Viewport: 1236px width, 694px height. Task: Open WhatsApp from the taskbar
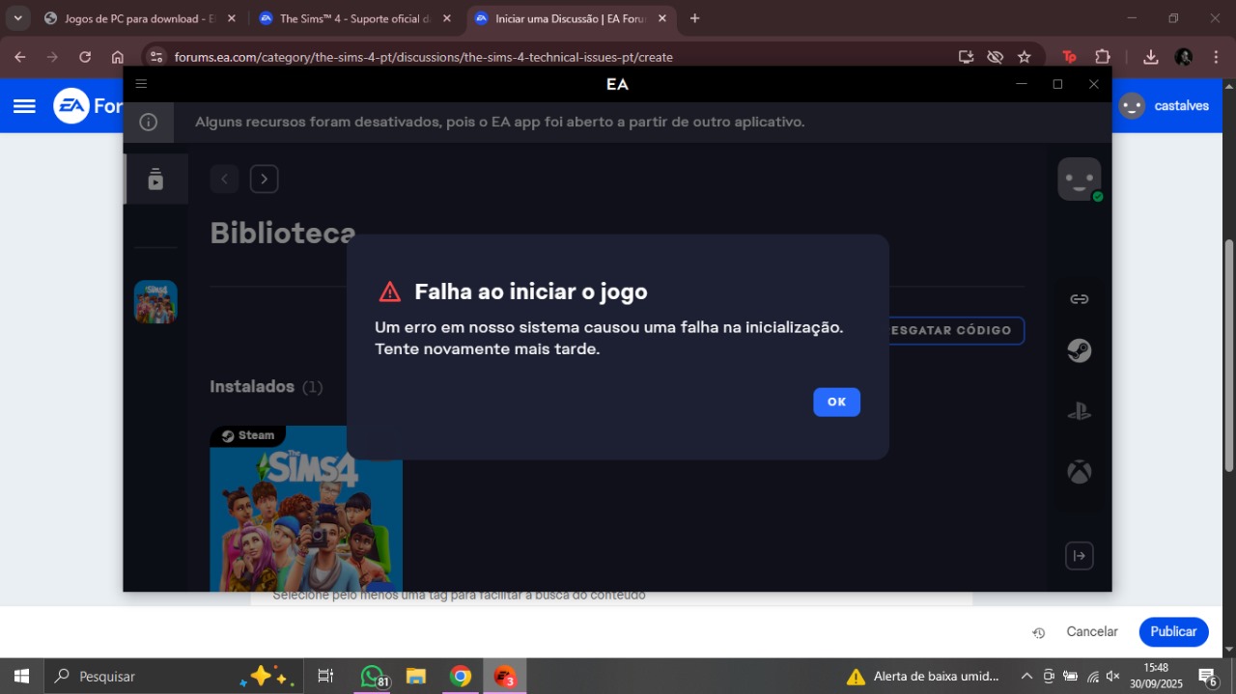pos(372,677)
